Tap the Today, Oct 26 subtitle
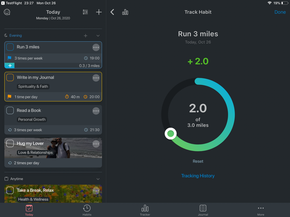Viewport: 290px width, 217px height. point(198,42)
